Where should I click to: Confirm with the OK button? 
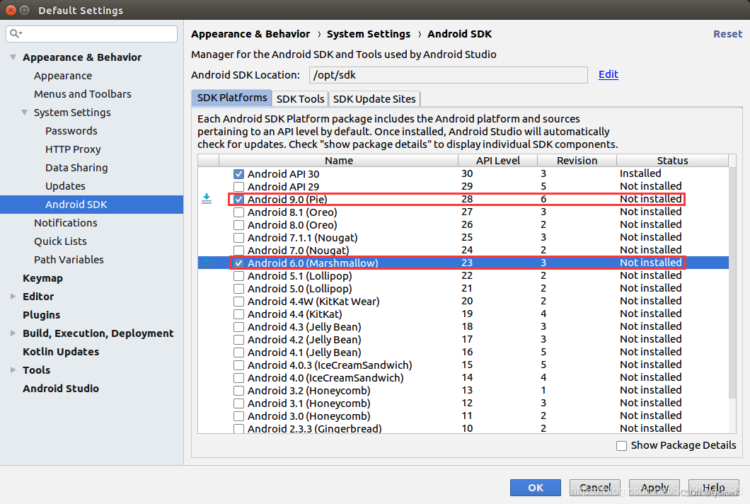click(x=535, y=488)
